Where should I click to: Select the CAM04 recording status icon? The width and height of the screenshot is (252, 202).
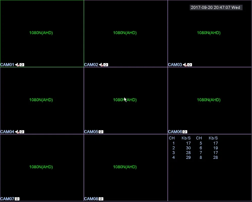pyautogui.click(x=22, y=132)
